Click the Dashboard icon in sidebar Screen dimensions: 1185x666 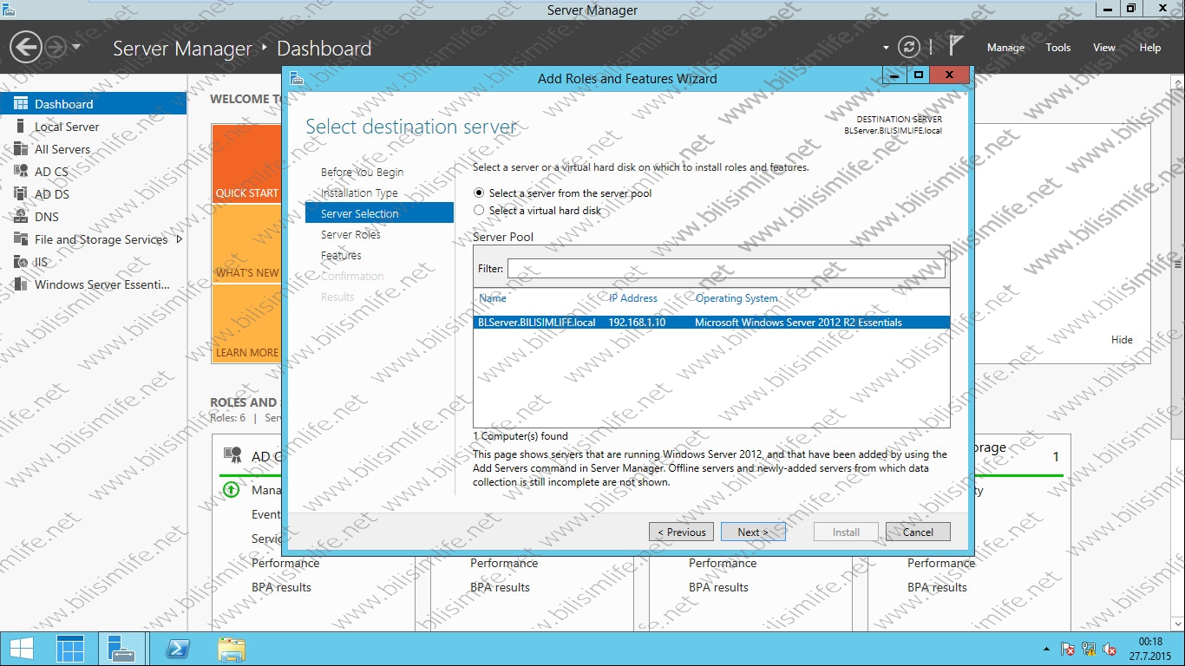coord(21,103)
